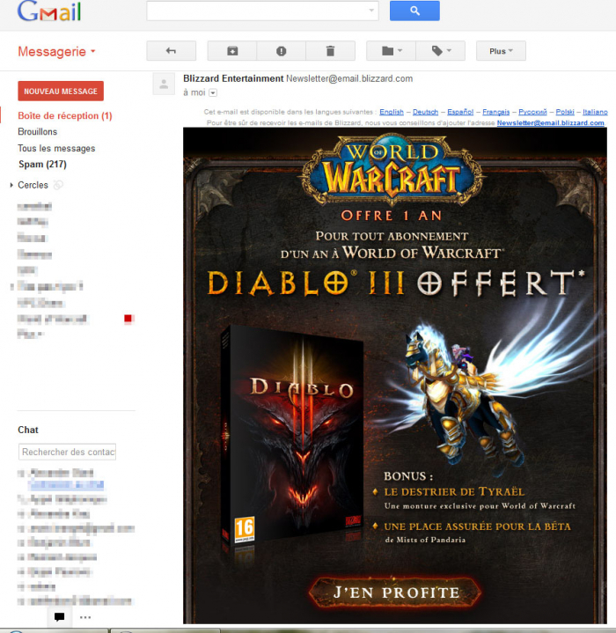616x633 pixels.
Task: Click the blue search magnifier button
Action: (x=414, y=11)
